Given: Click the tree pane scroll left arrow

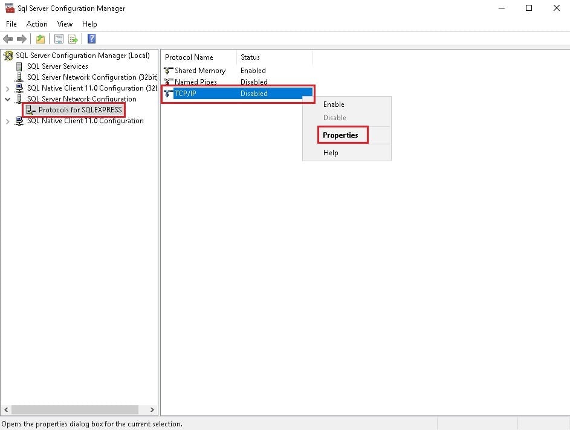Looking at the screenshot, I should coord(6,409).
